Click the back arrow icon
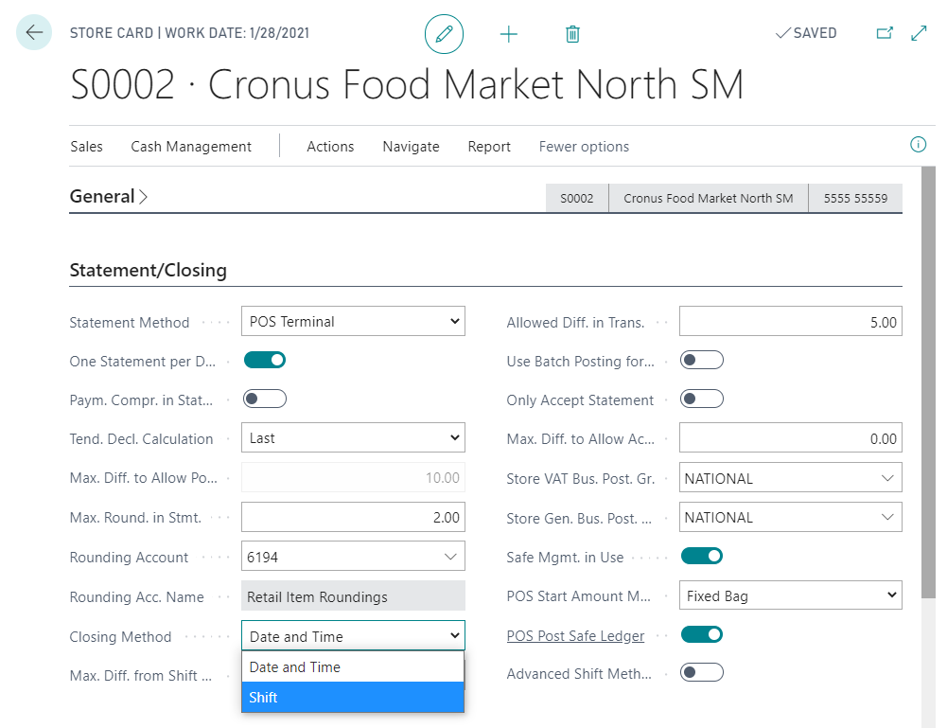 (x=34, y=33)
